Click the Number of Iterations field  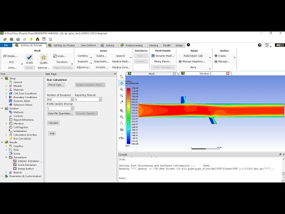click(x=59, y=99)
